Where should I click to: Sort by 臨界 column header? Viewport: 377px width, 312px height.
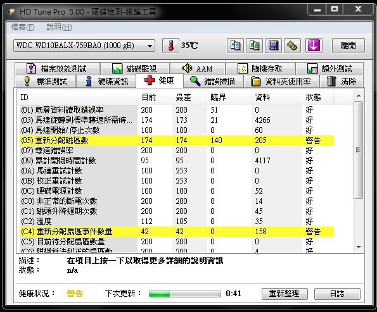229,97
